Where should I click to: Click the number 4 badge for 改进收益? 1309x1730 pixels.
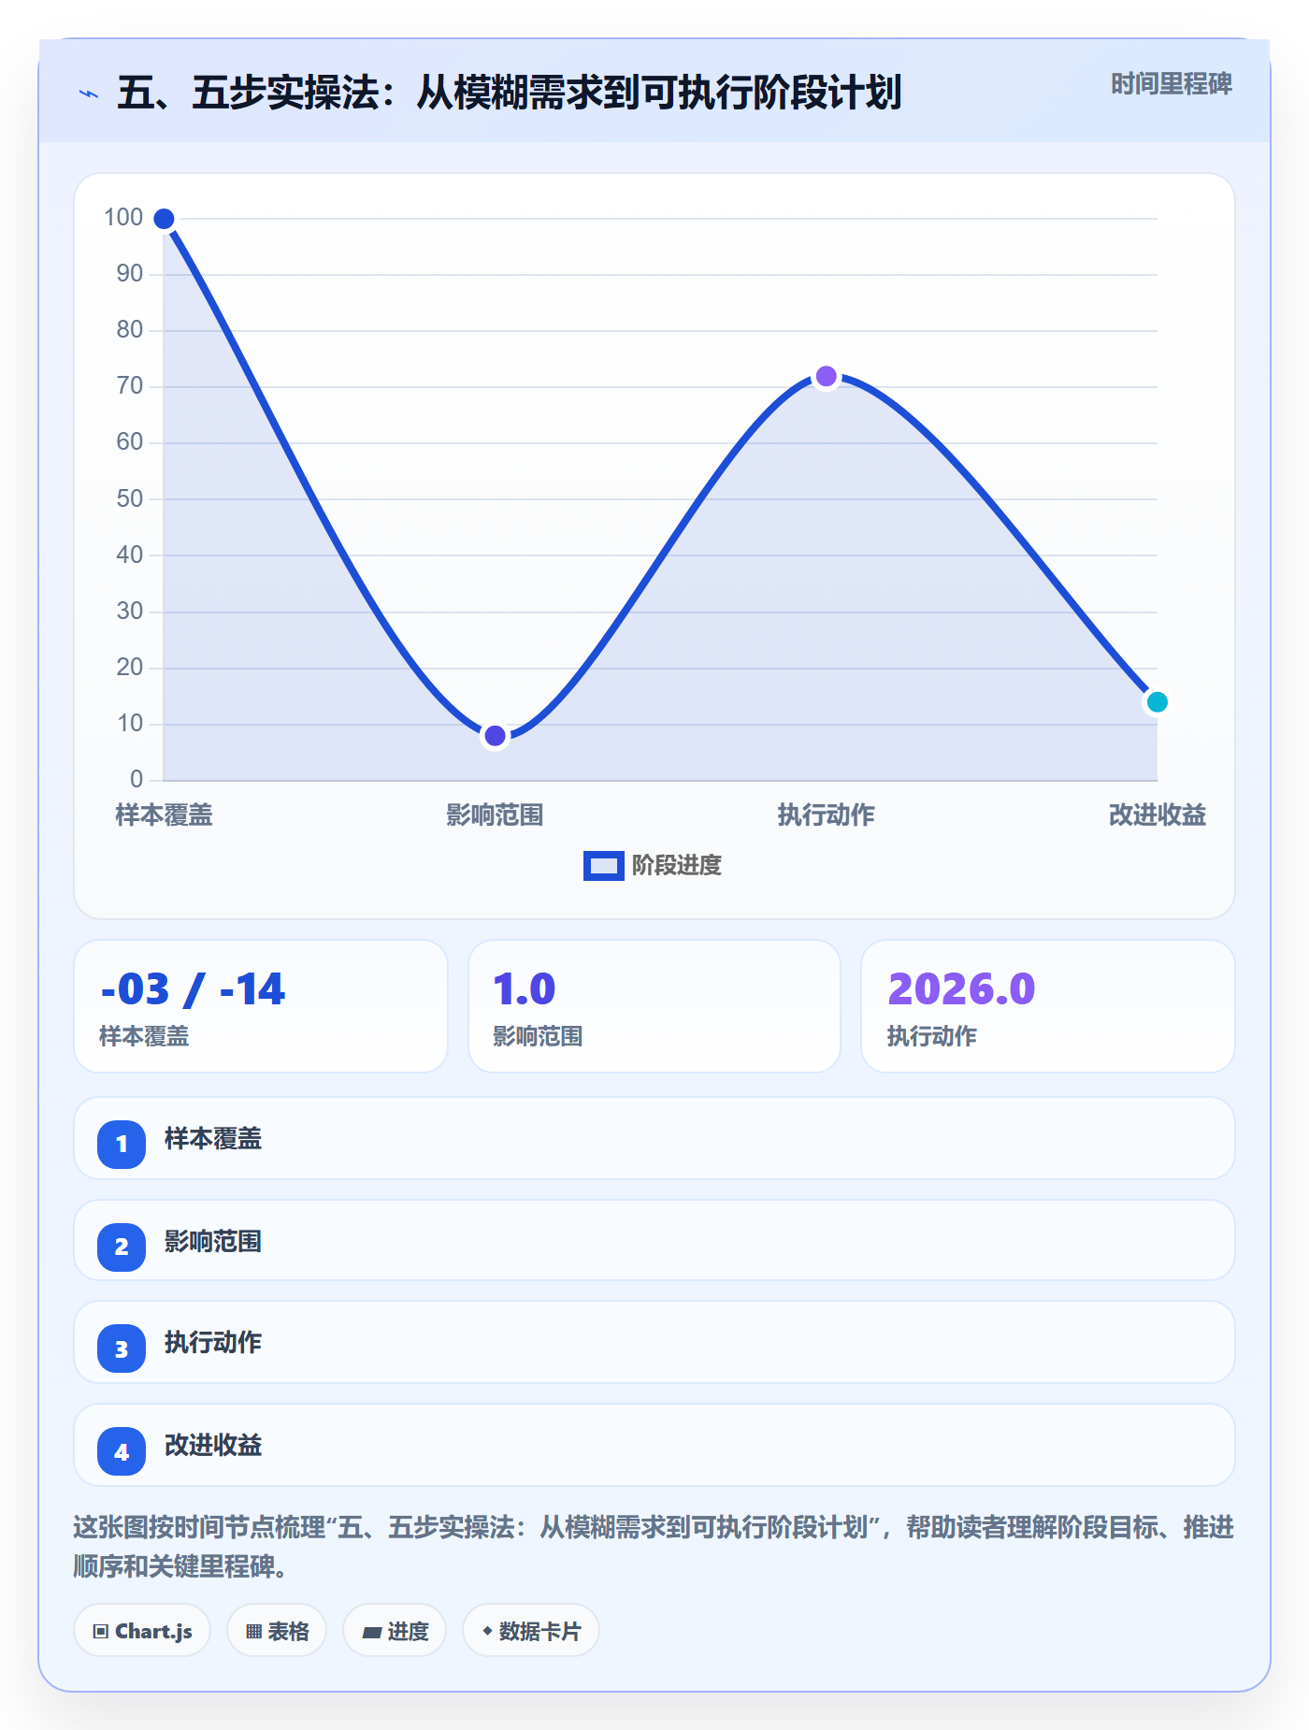122,1451
